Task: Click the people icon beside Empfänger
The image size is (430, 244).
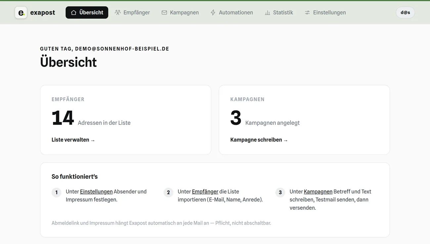Action: click(x=118, y=13)
